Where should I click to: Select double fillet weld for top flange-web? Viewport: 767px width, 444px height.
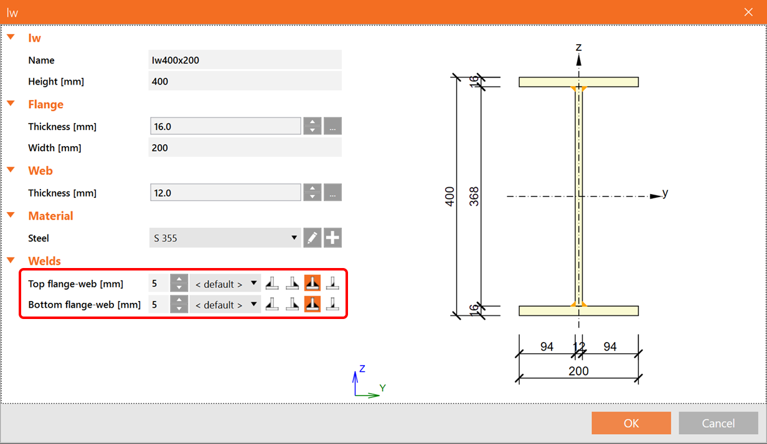coord(313,284)
